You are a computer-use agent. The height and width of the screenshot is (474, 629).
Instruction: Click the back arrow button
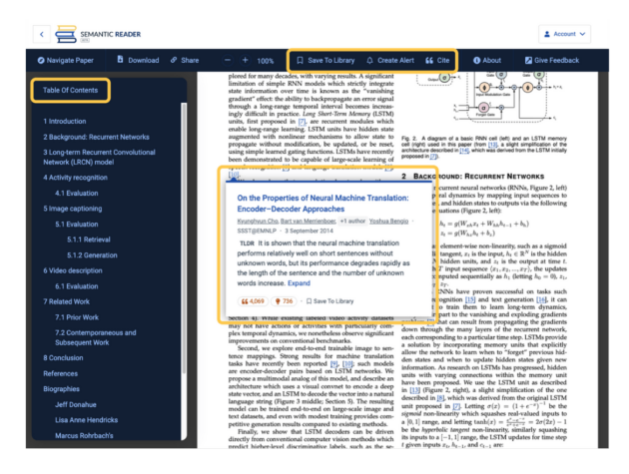tap(41, 34)
